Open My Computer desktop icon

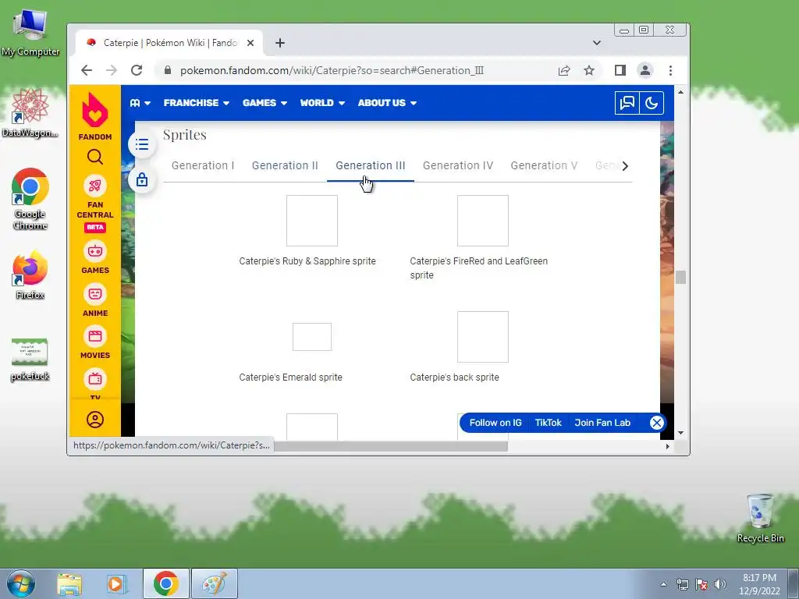pyautogui.click(x=30, y=33)
